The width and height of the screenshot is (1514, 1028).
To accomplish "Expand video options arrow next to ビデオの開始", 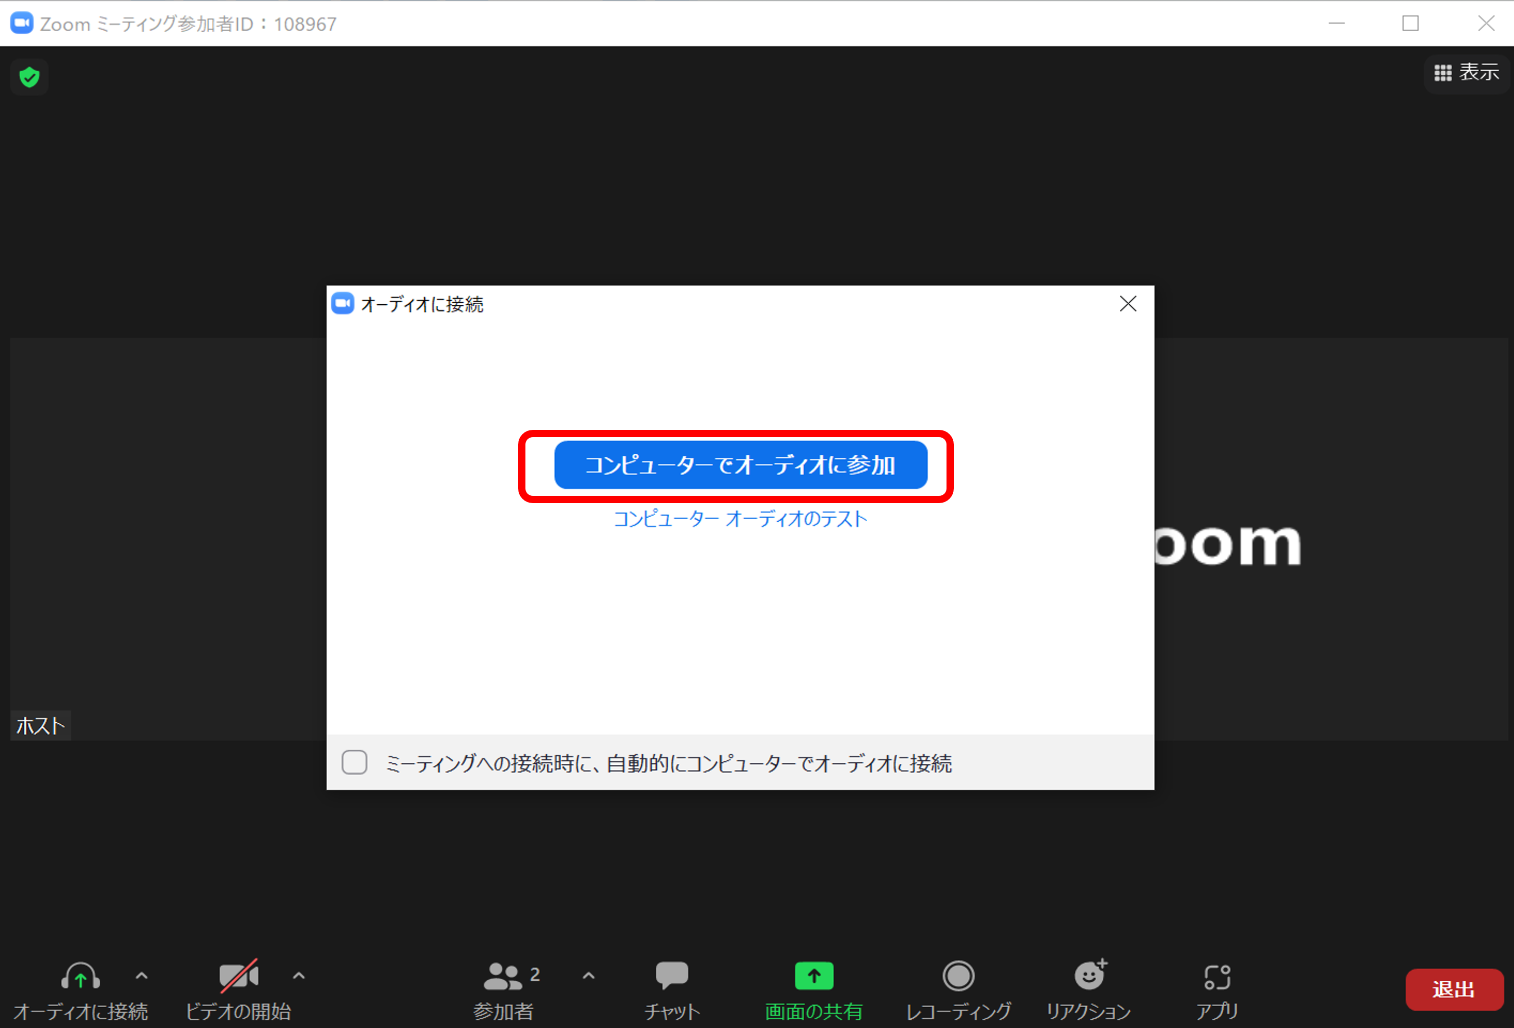I will click(x=299, y=975).
